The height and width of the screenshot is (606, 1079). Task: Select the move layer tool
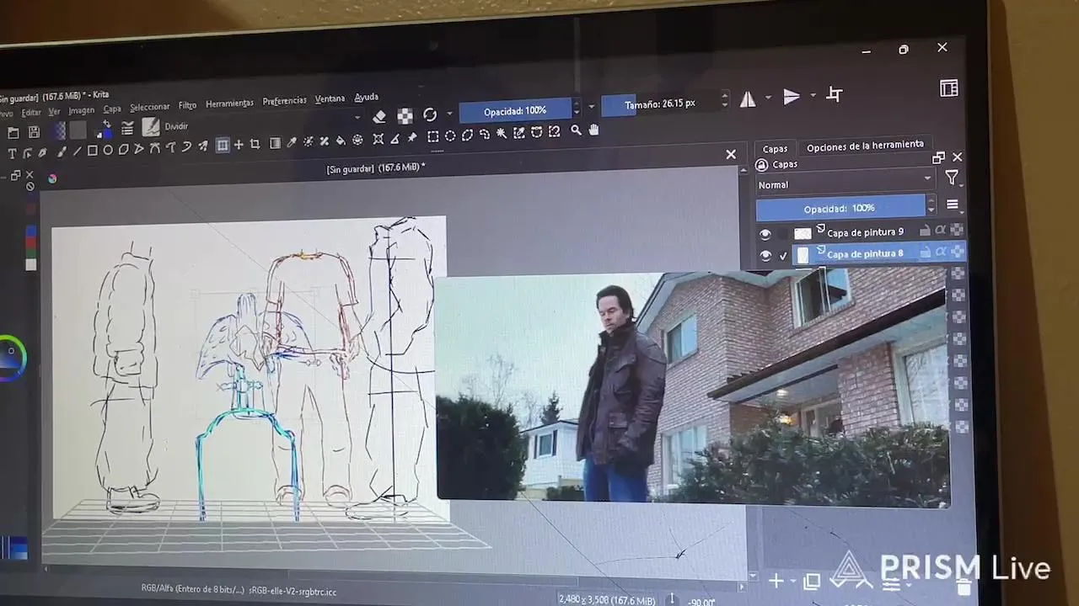(x=239, y=145)
